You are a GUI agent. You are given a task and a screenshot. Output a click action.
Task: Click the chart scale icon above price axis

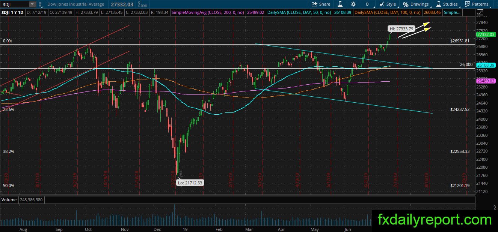[x=481, y=12]
